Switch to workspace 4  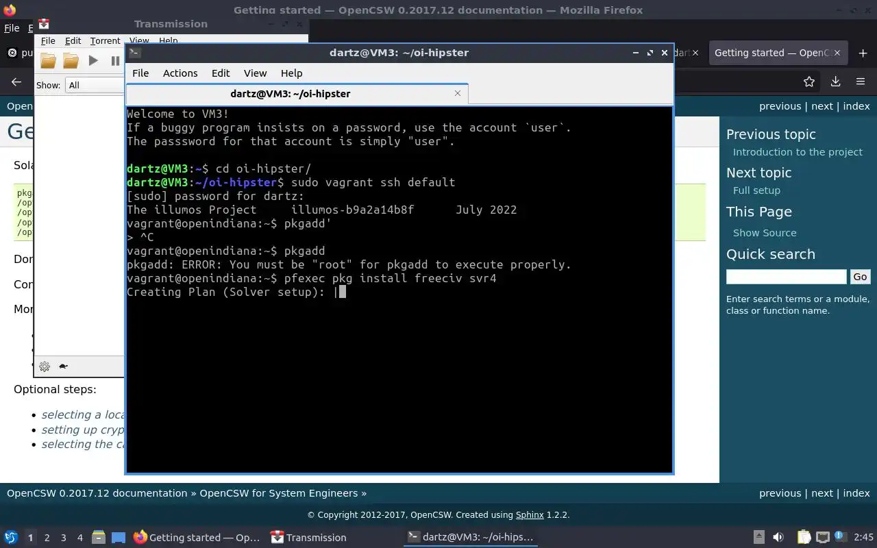[79, 538]
